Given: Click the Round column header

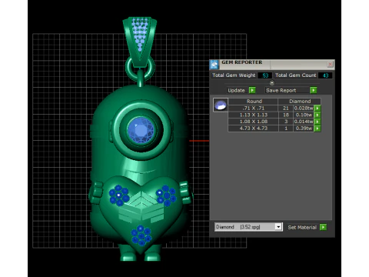Looking at the screenshot, I should [254, 102].
